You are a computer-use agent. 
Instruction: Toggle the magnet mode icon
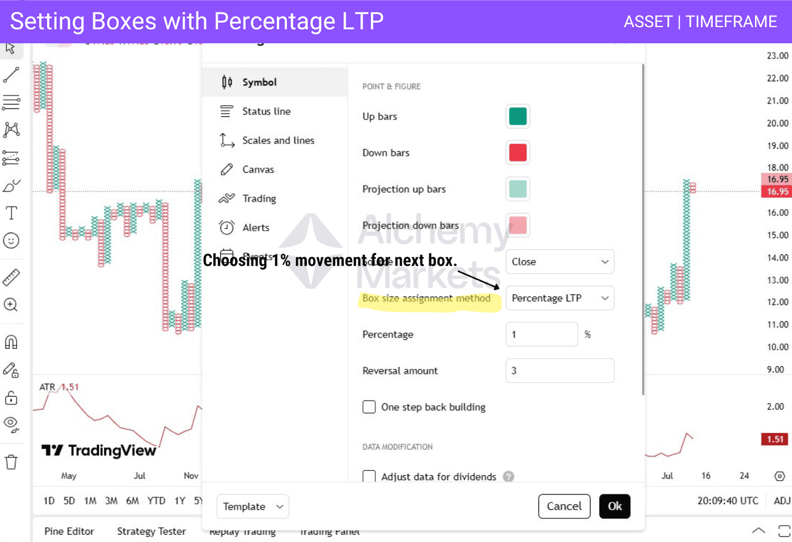pyautogui.click(x=11, y=342)
